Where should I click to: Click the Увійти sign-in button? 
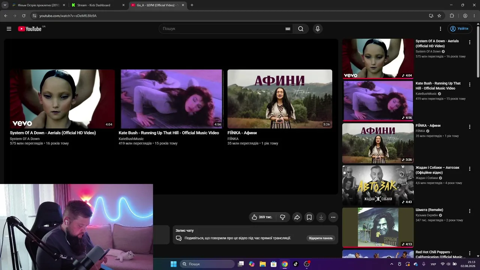(x=459, y=29)
